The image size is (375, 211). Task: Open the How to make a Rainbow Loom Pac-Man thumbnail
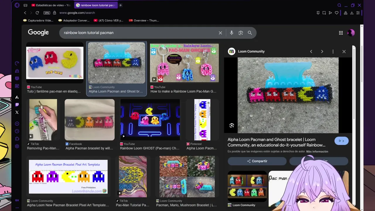184,63
